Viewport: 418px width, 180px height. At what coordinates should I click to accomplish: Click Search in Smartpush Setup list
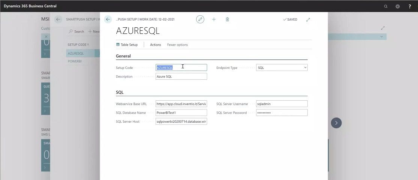tap(77, 31)
